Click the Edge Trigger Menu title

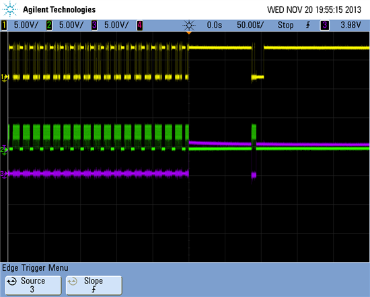(35, 268)
